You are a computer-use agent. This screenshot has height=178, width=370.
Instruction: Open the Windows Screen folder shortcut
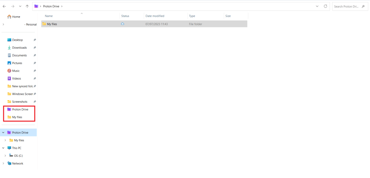(20, 94)
